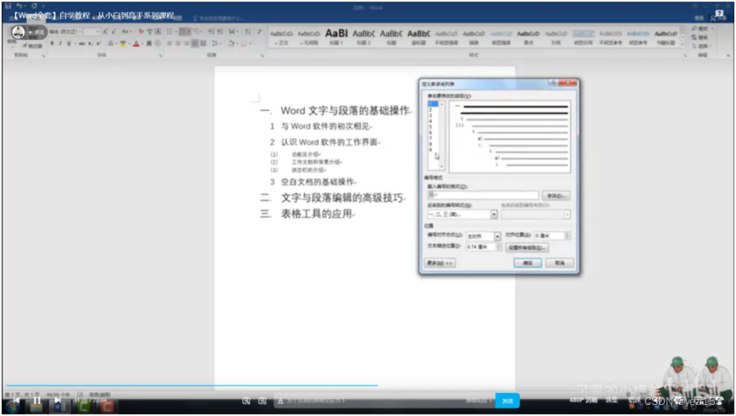Click the yellow text highlight icon

pos(123,43)
